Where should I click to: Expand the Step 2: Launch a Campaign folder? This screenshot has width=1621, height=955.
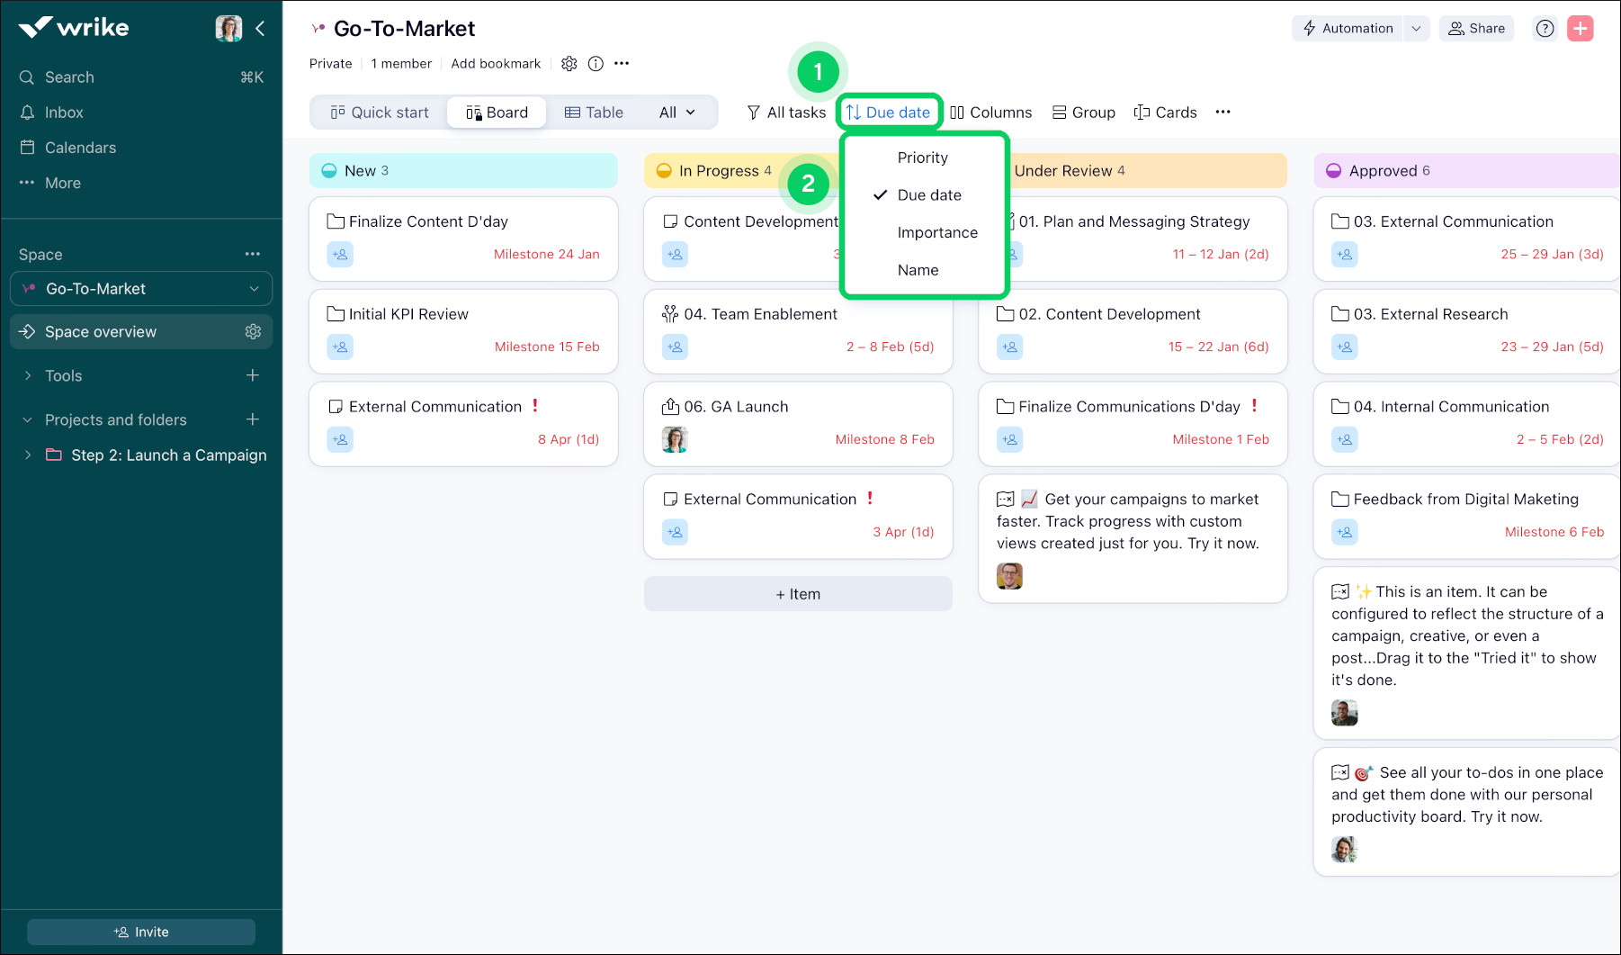coord(28,455)
